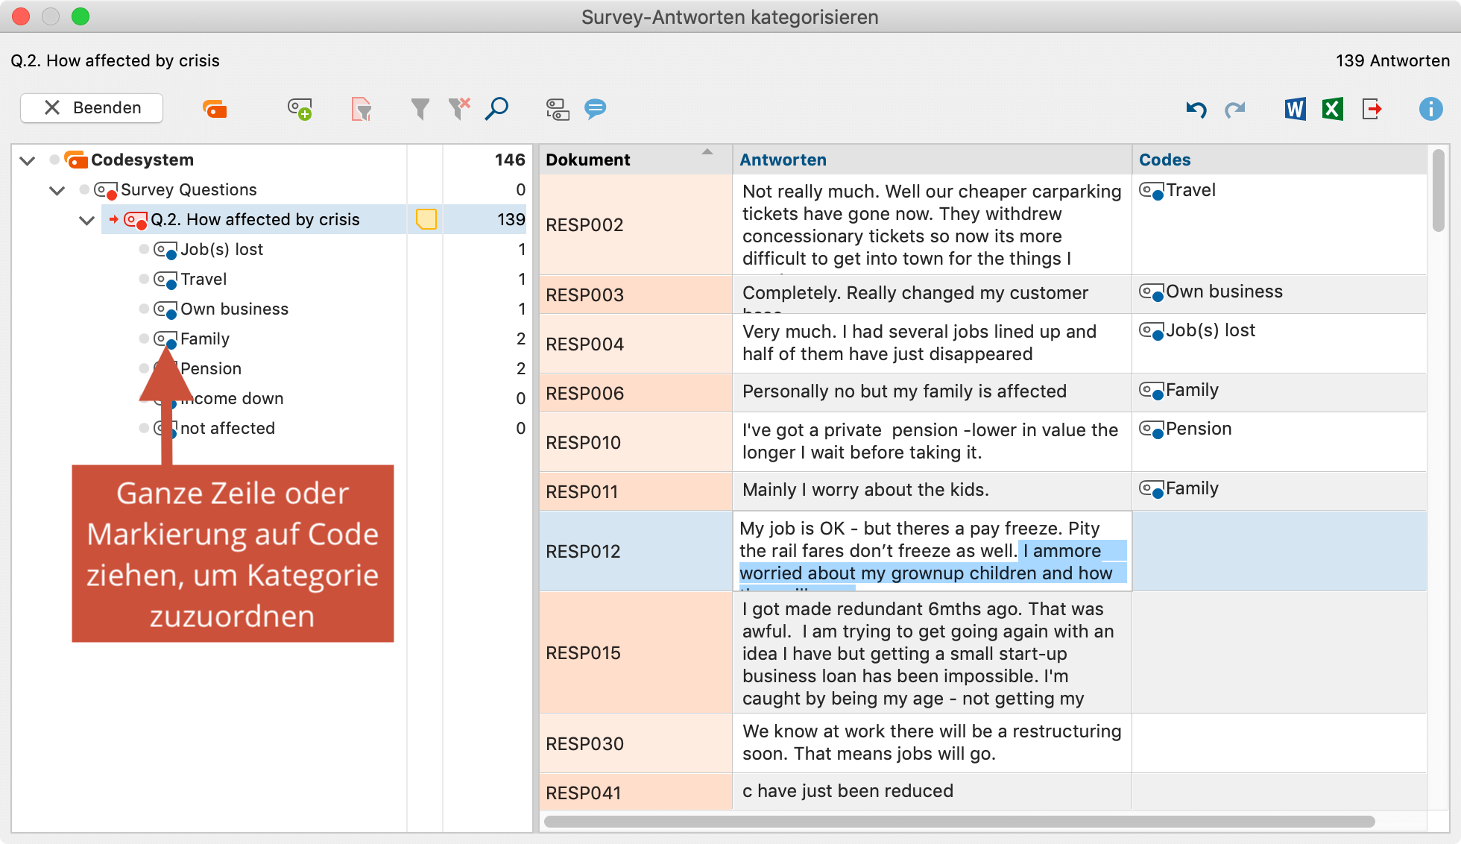
Task: Click the Own business code assigned to RESP003
Action: pos(1211,292)
